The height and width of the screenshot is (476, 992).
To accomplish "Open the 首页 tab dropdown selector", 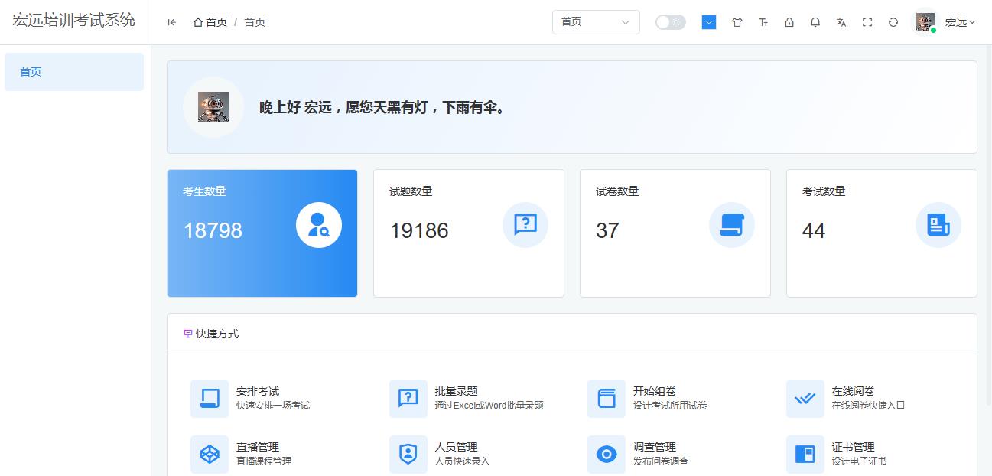I will pyautogui.click(x=596, y=22).
